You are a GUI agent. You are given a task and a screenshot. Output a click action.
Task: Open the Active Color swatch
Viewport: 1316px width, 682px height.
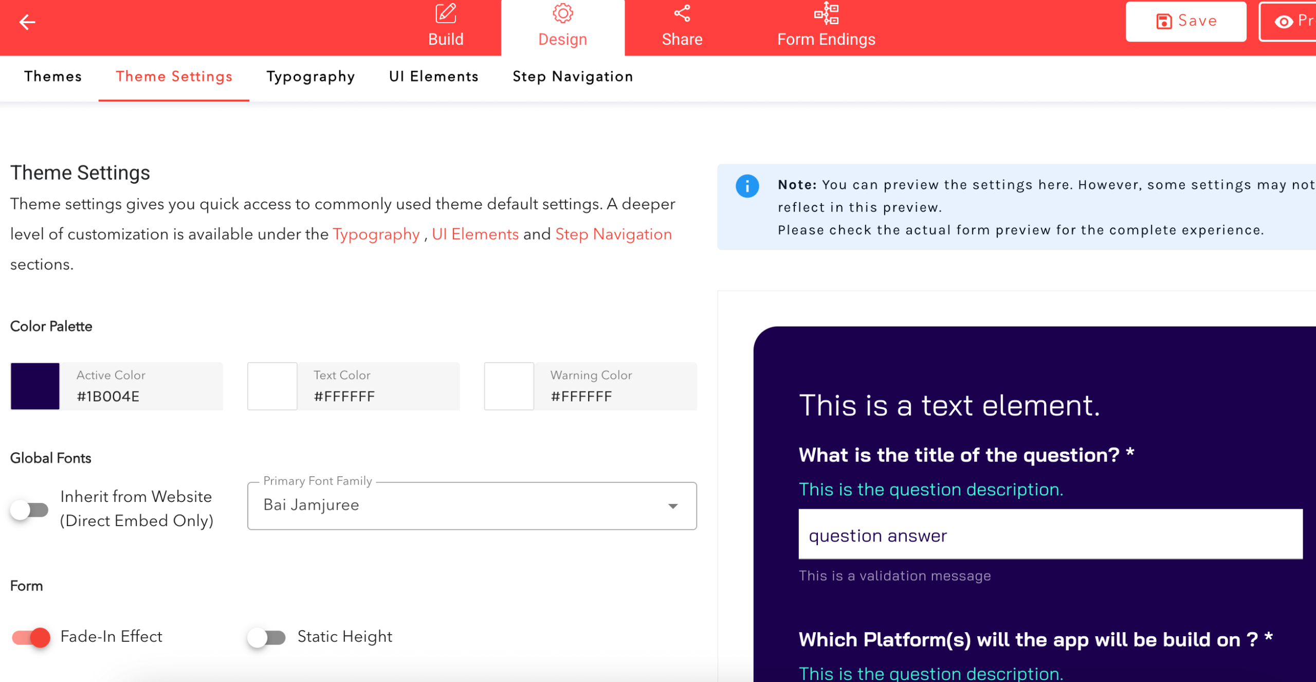point(35,386)
